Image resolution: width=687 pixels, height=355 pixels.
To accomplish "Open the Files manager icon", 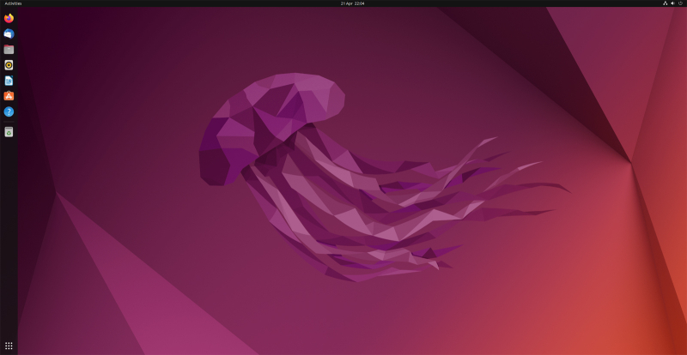I will tap(9, 49).
